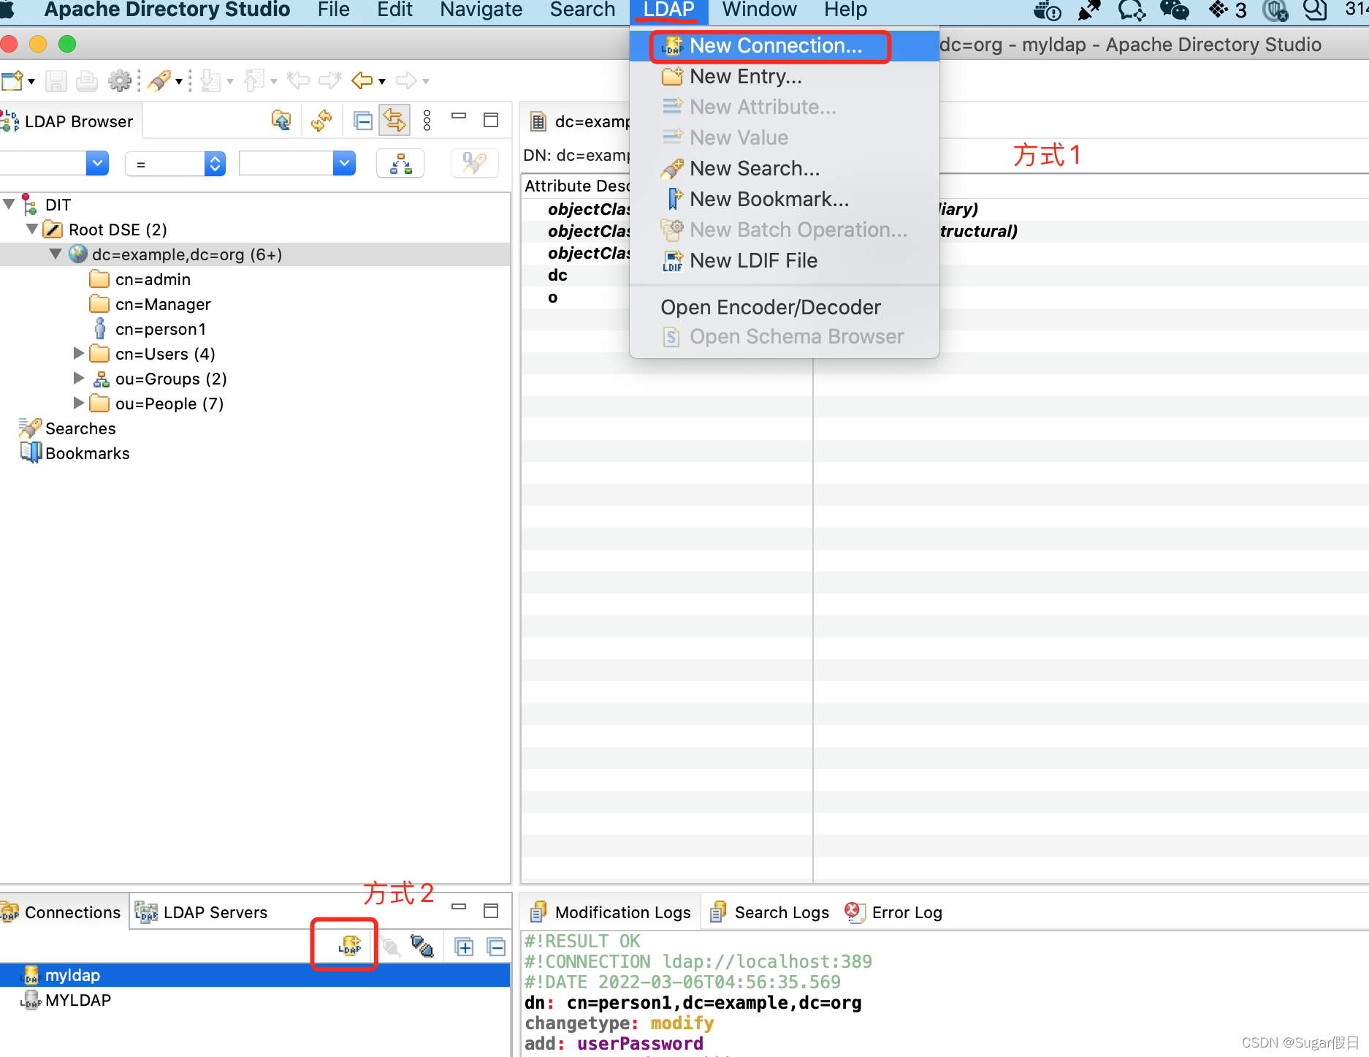Open dropdown arrow beside search flashlight icon
Viewport: 1369px width, 1057px height.
click(179, 81)
